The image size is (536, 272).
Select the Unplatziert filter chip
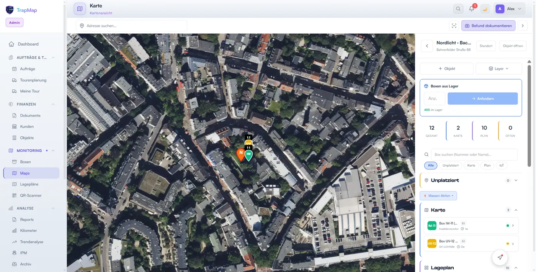[x=451, y=165]
